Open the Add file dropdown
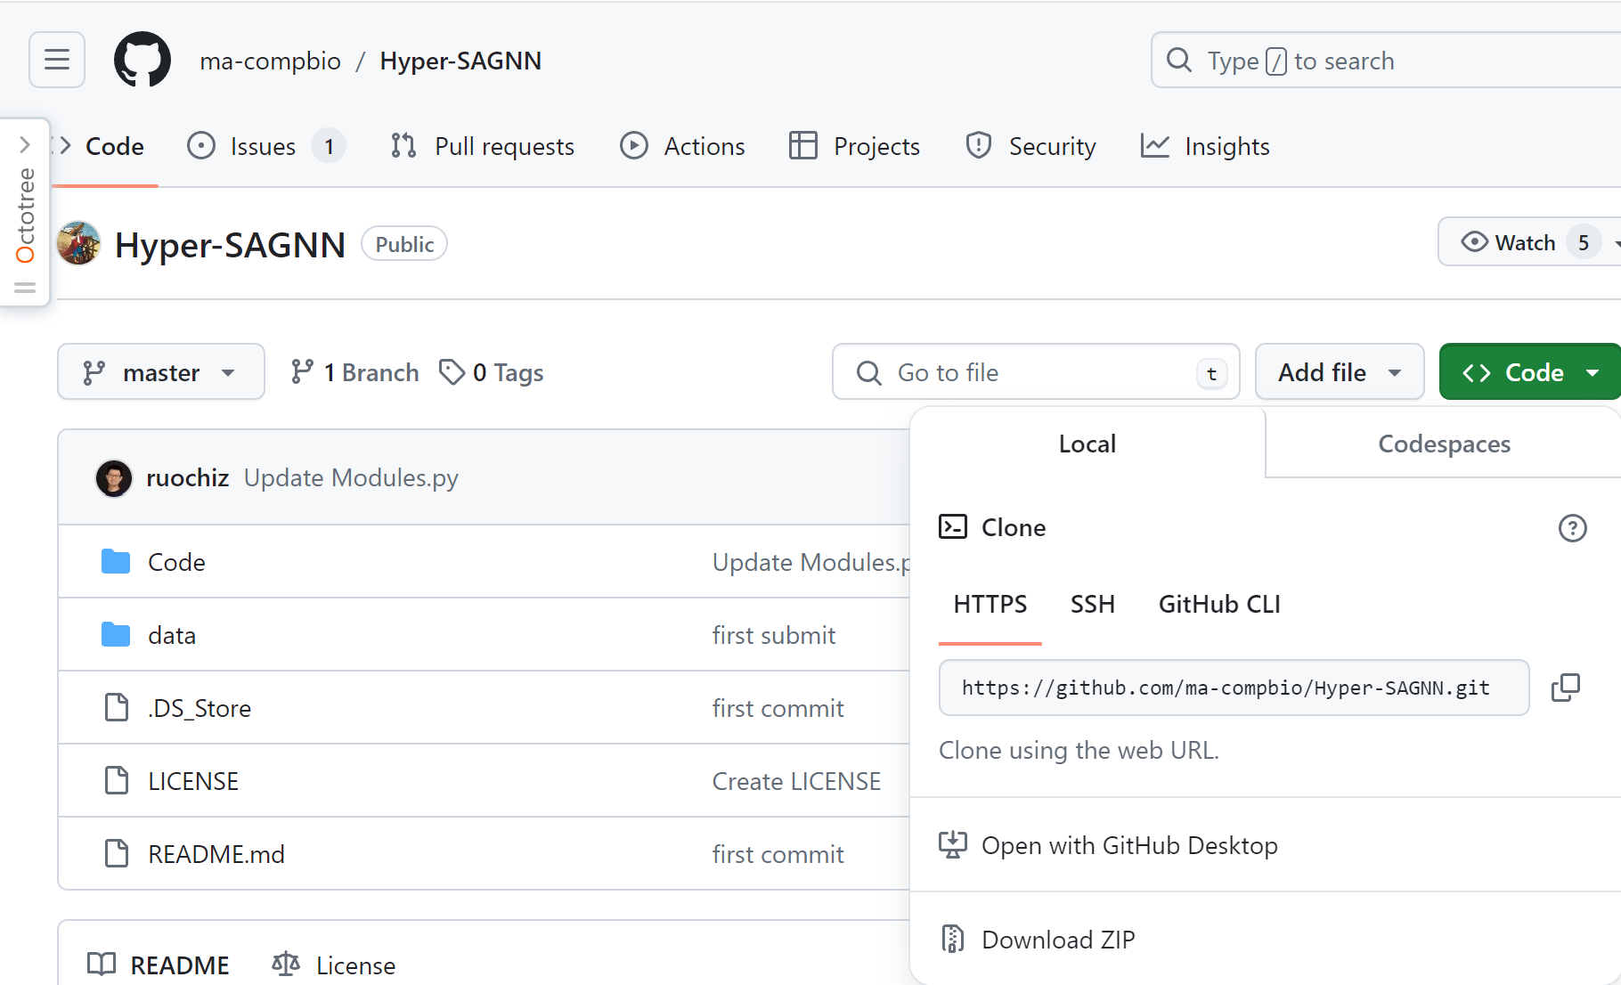The height and width of the screenshot is (985, 1621). click(x=1340, y=372)
